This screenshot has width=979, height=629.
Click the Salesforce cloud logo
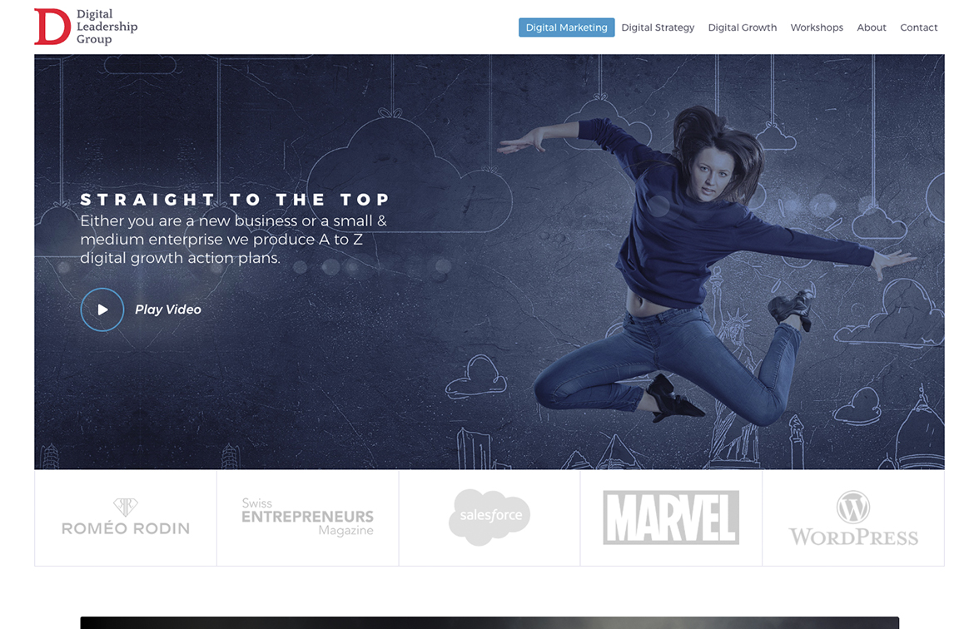tap(489, 517)
